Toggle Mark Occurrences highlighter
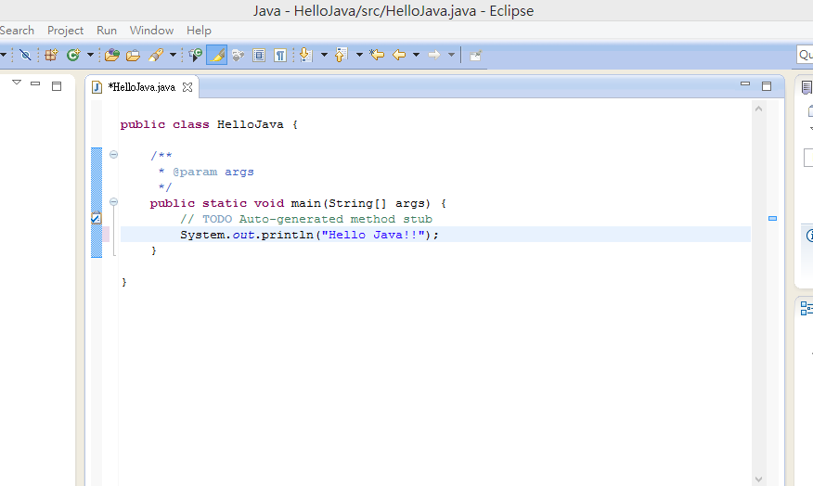 pyautogui.click(x=217, y=55)
